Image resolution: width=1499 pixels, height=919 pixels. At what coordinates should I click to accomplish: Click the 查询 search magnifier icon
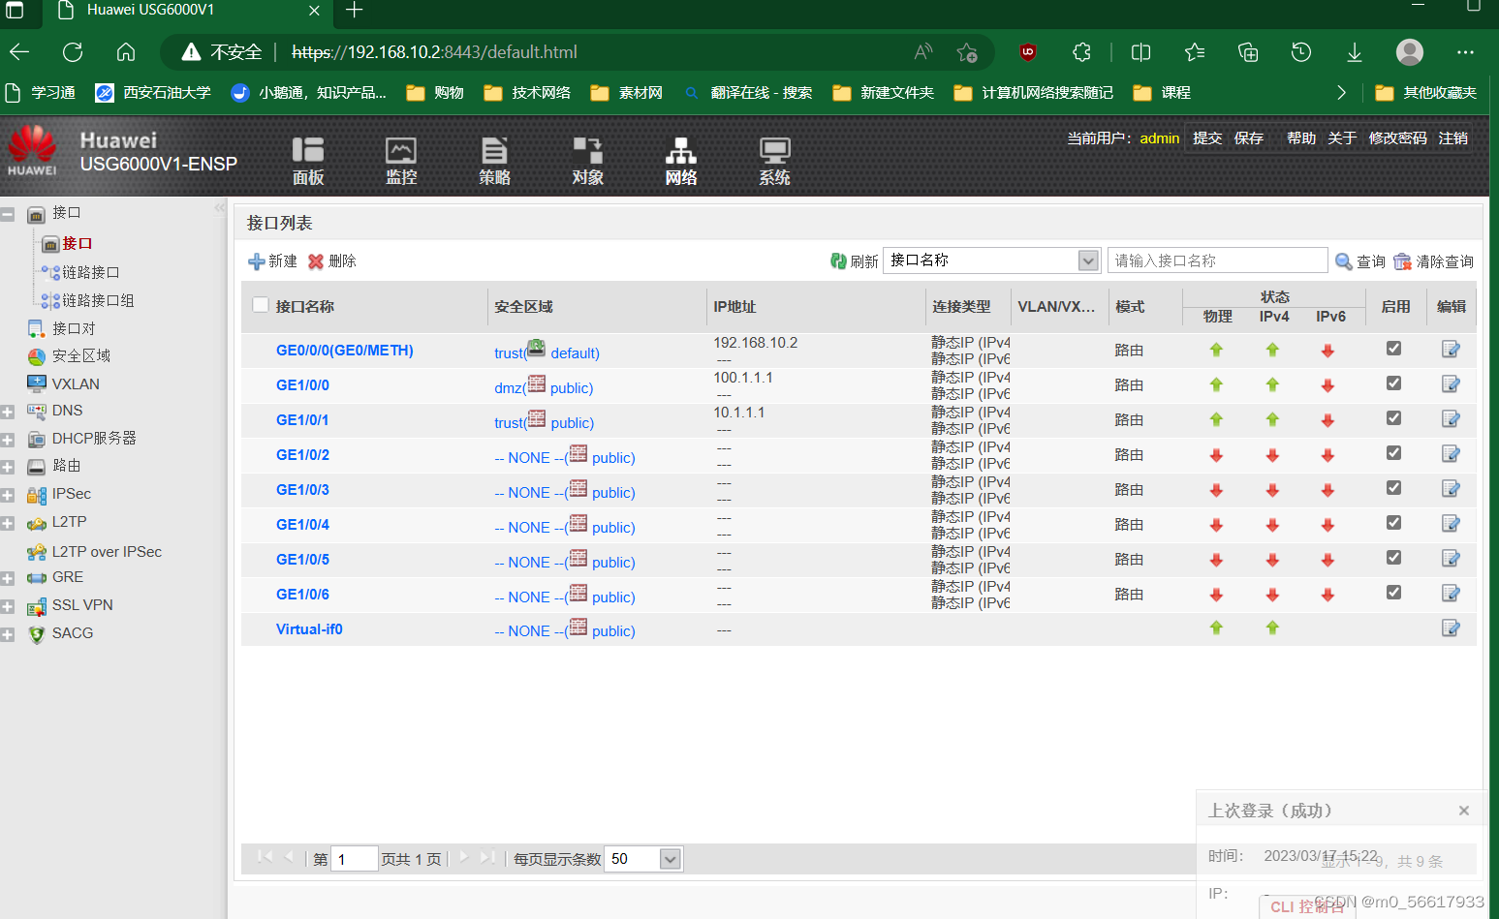click(1344, 261)
